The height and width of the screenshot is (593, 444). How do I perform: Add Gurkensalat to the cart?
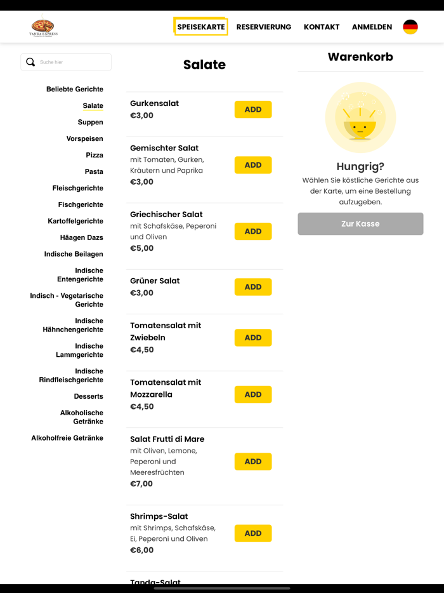[253, 109]
